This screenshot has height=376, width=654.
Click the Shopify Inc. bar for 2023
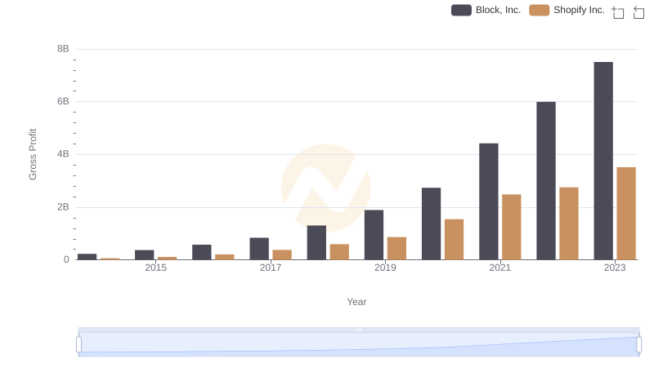point(626,214)
